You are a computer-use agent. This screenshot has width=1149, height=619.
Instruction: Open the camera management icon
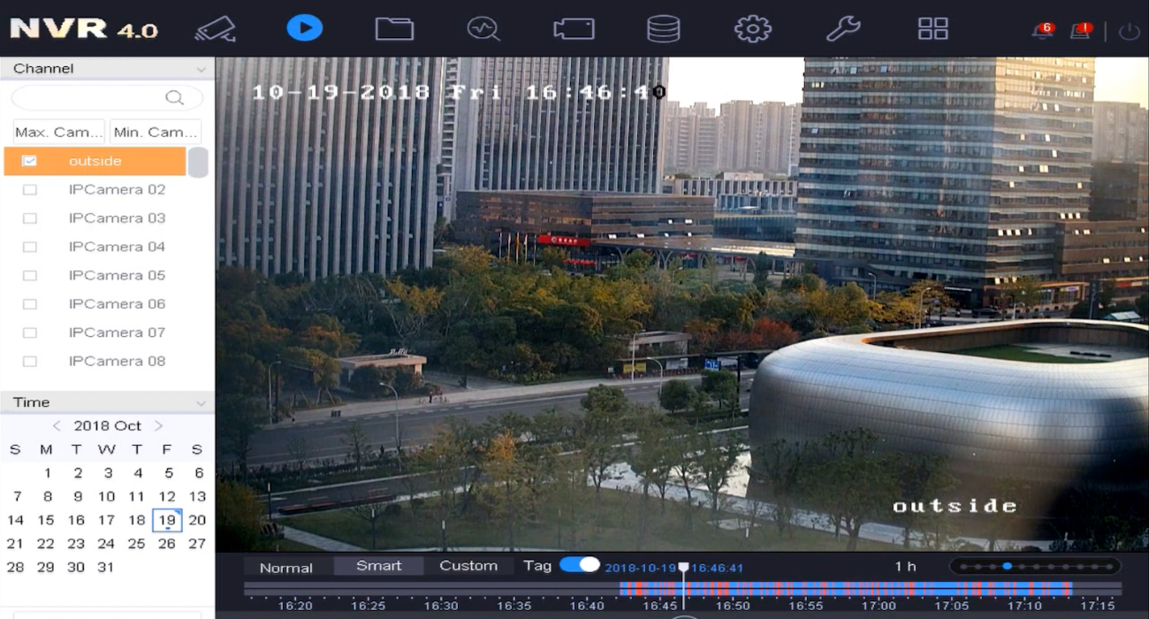coord(574,28)
